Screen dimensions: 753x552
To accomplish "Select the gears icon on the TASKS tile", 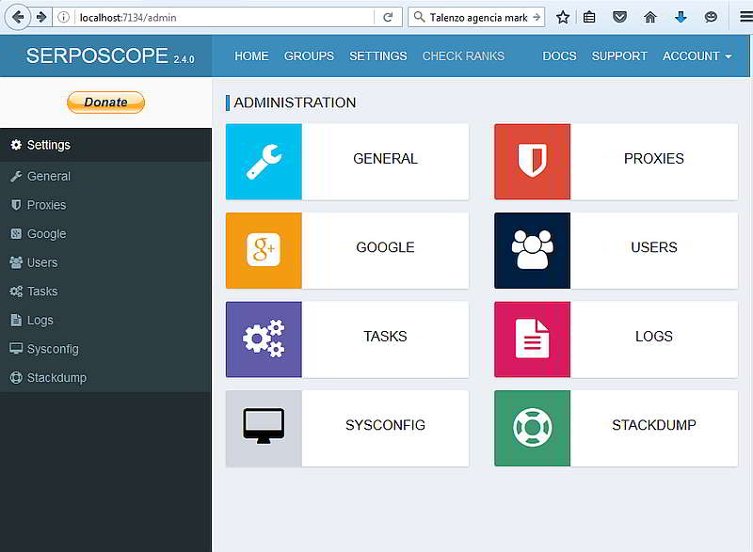I will pyautogui.click(x=262, y=339).
